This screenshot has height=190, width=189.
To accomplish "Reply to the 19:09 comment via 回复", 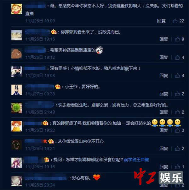I will click(161, 21).
